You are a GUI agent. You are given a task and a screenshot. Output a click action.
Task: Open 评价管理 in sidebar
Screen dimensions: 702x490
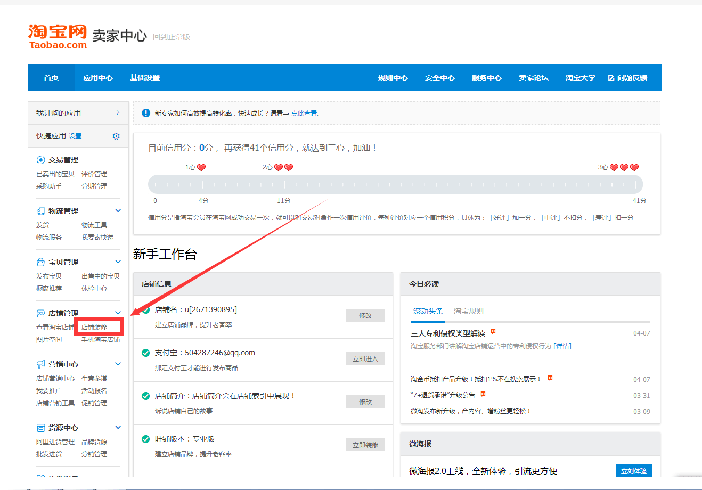[94, 174]
